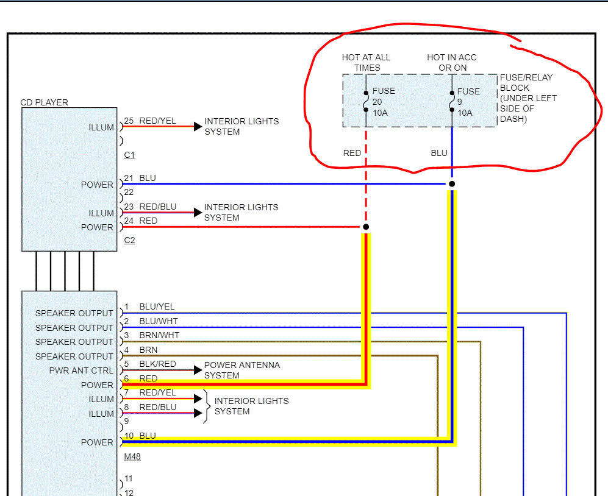Click the CD PLAYER component label
The image size is (608, 496).
click(44, 103)
